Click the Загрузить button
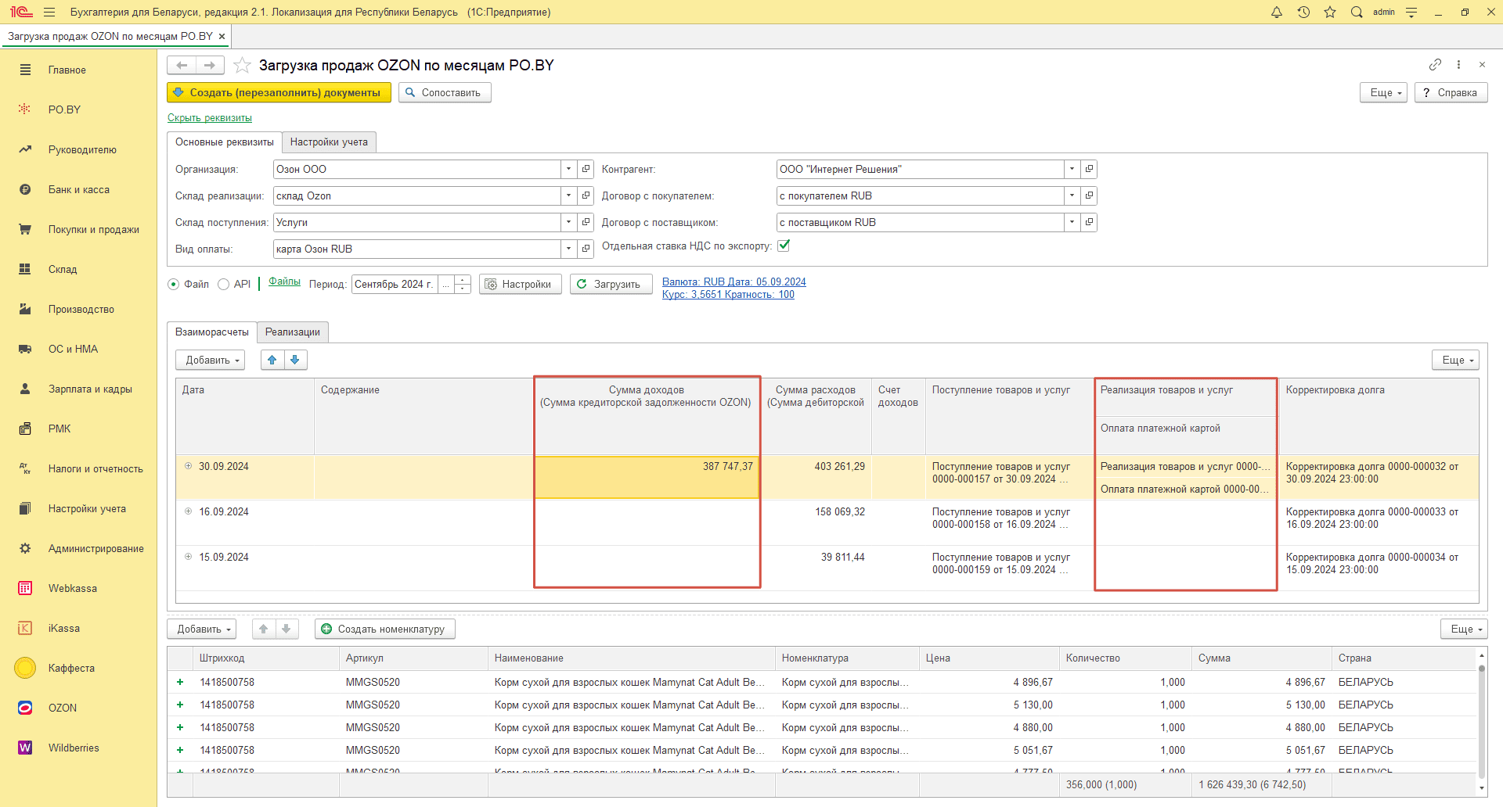This screenshot has width=1503, height=807. pos(611,284)
